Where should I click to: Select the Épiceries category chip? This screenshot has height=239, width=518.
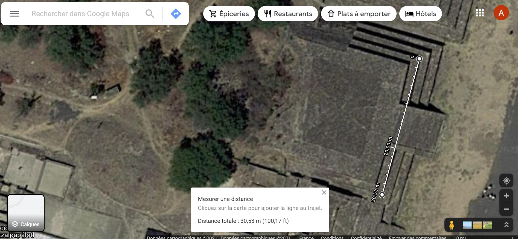click(229, 14)
